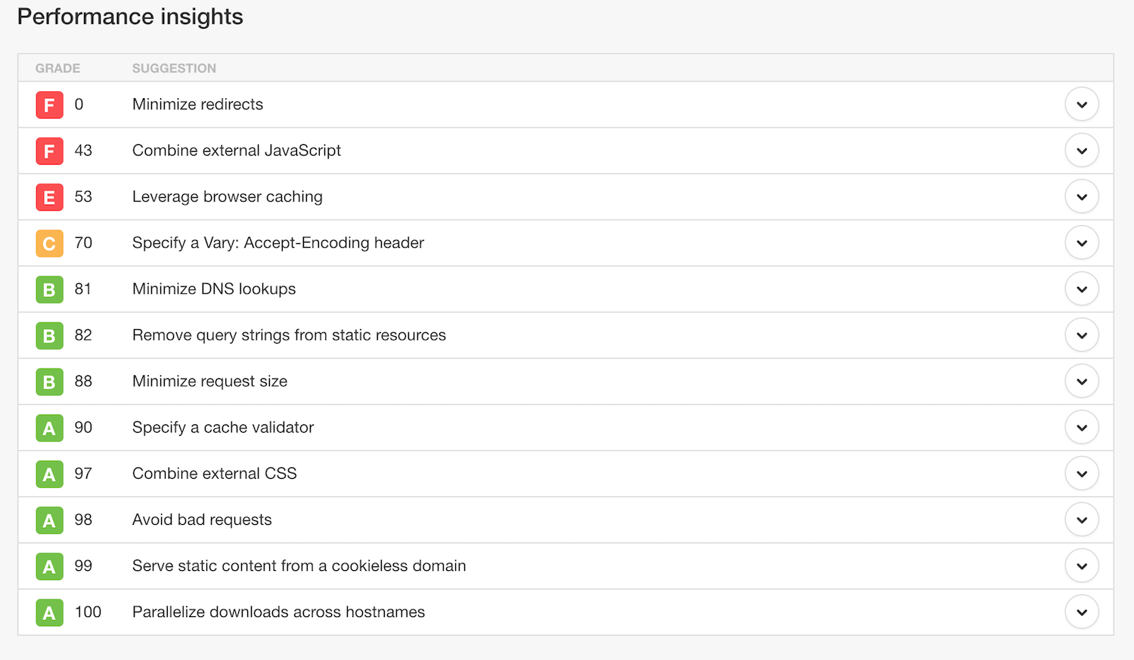The height and width of the screenshot is (660, 1134).
Task: Expand the Minimize redirects suggestion chevron
Action: point(1082,104)
